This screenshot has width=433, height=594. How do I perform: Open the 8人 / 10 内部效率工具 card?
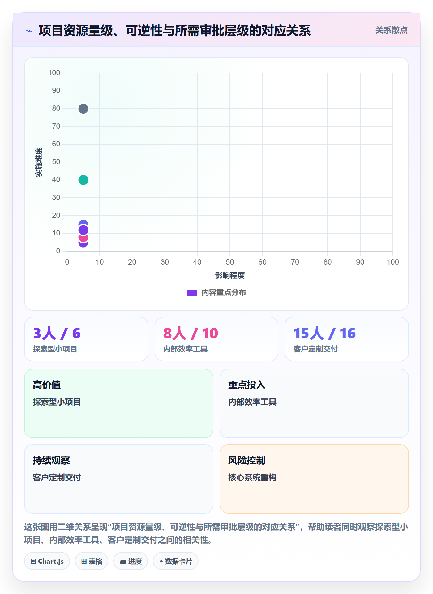(x=216, y=339)
